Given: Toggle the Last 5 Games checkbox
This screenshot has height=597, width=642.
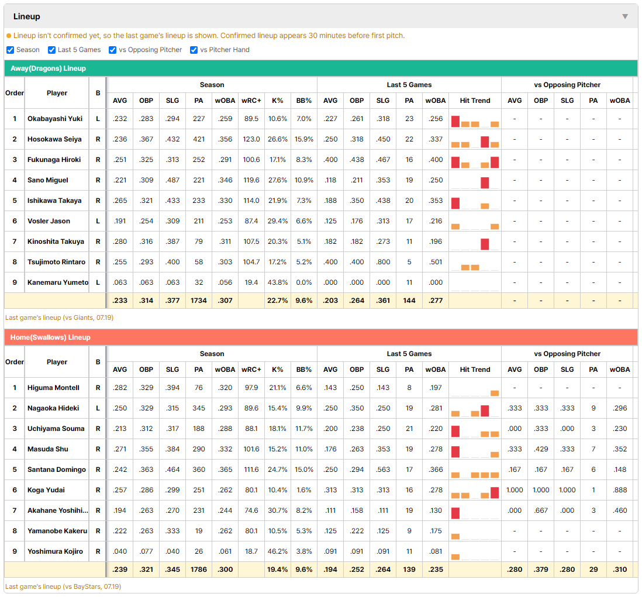Looking at the screenshot, I should [x=51, y=50].
